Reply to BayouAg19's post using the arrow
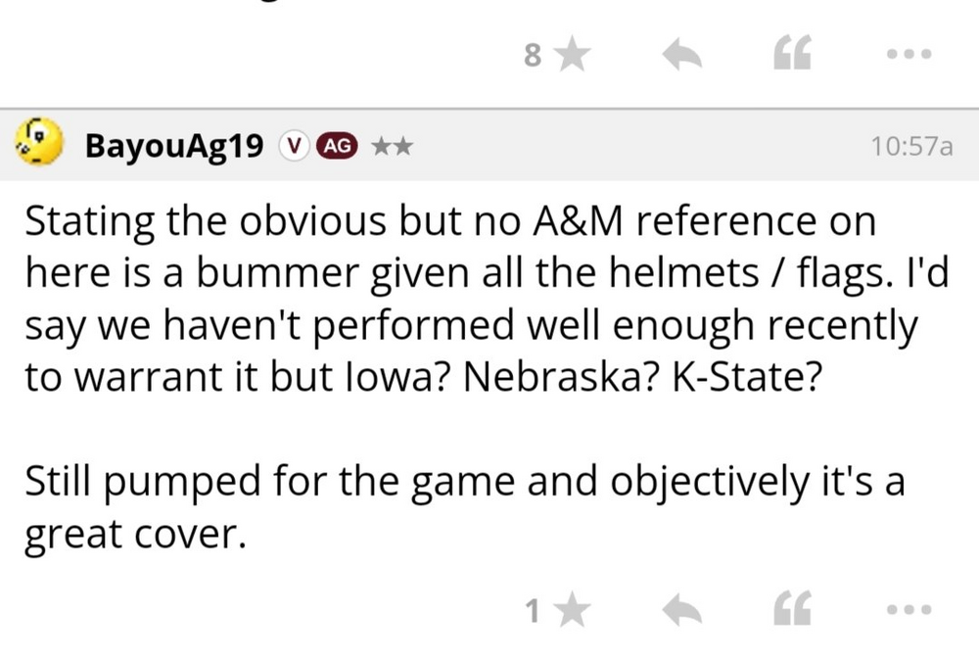The image size is (979, 660). (684, 611)
